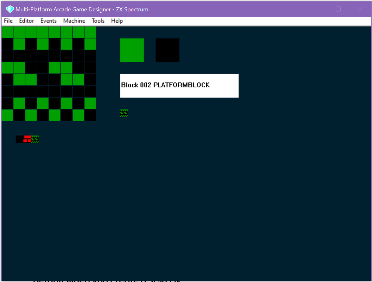Click the small block preview under the type box

click(x=124, y=113)
